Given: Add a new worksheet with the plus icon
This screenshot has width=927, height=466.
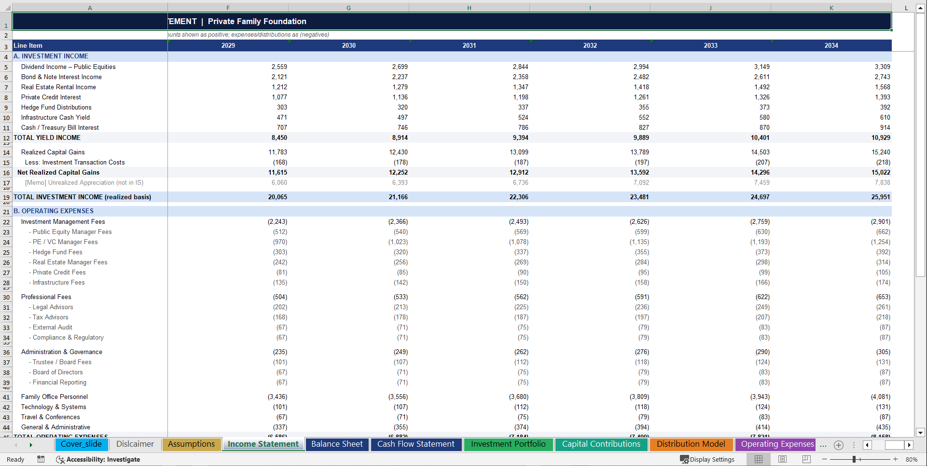Looking at the screenshot, I should 839,445.
